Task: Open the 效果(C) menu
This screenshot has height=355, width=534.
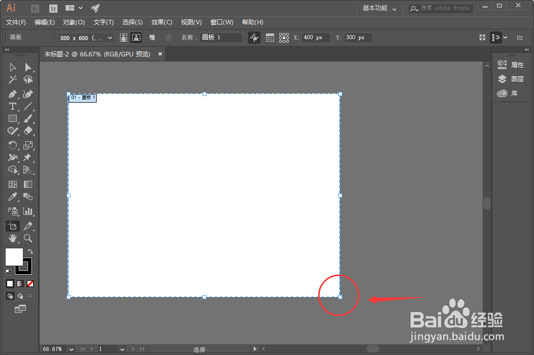Action: (x=162, y=22)
